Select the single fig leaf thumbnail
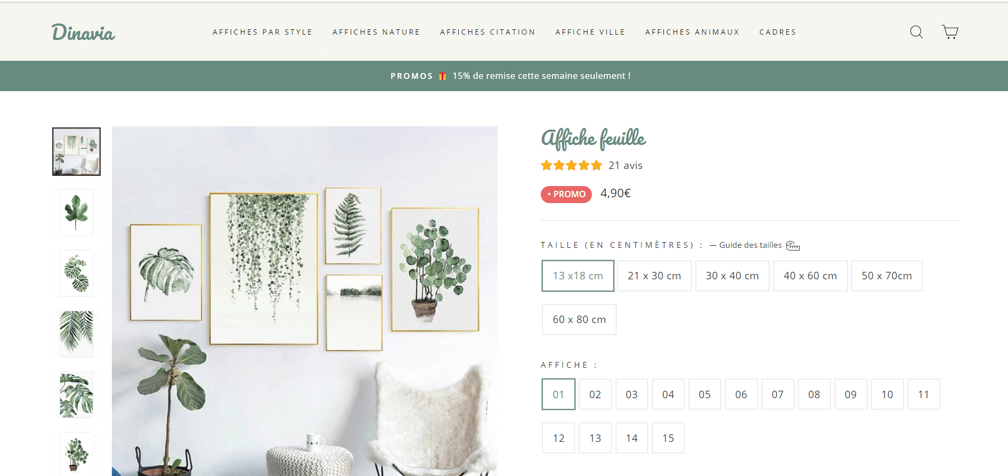The width and height of the screenshot is (1008, 476). (76, 212)
